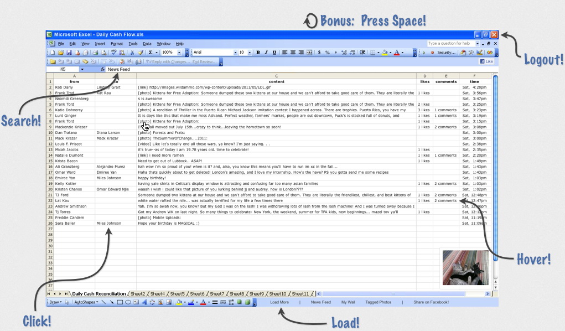Toggle Bold formatting
This screenshot has height=331, width=565.
point(258,53)
